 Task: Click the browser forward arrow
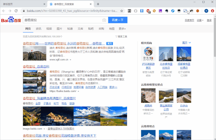pyautogui.click(x=10, y=11)
